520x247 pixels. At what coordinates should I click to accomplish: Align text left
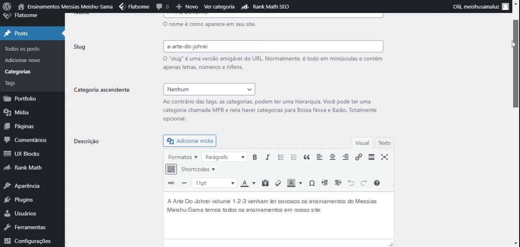click(x=320, y=157)
